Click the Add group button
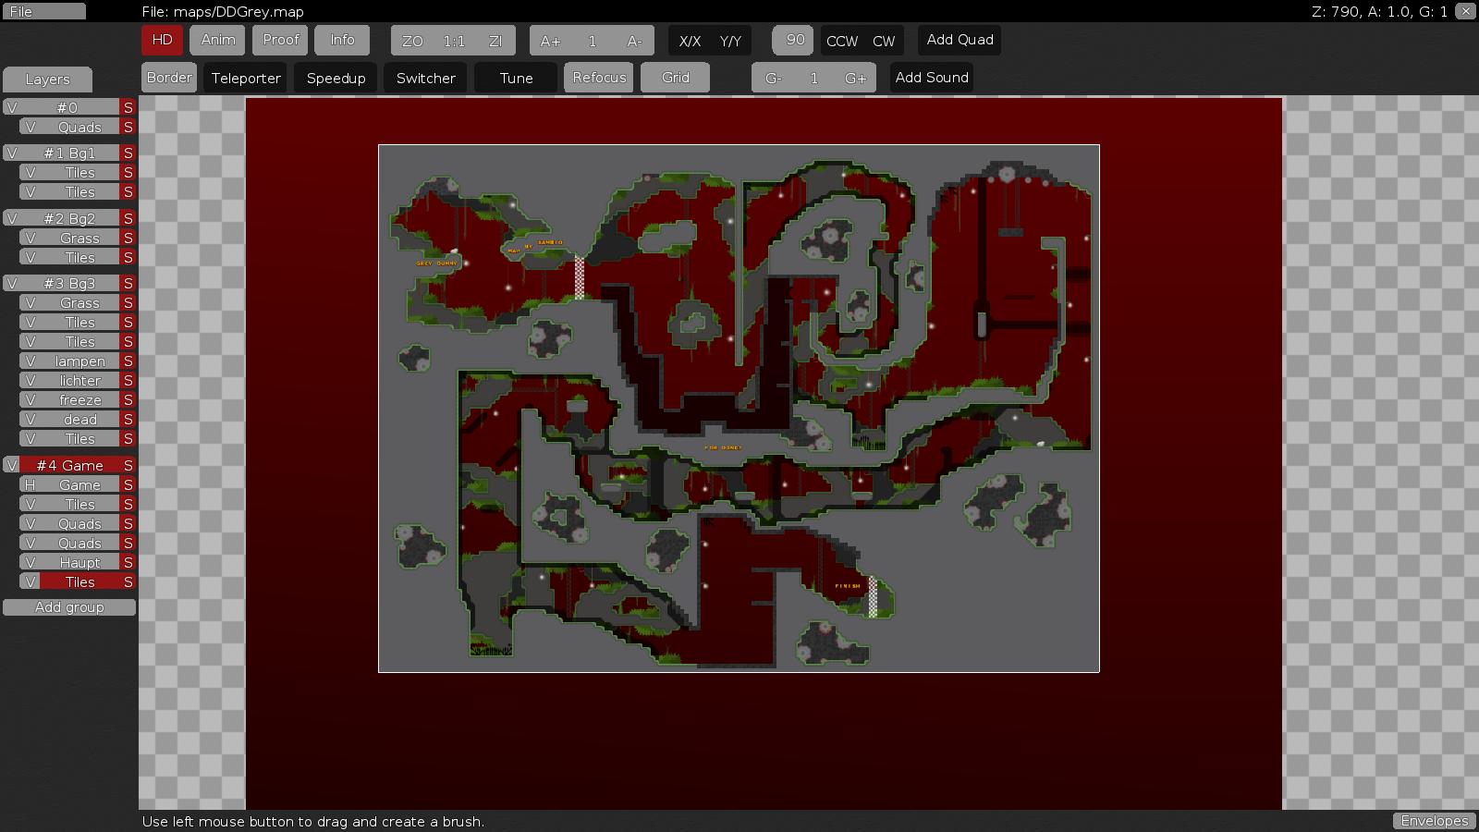 [x=69, y=607]
